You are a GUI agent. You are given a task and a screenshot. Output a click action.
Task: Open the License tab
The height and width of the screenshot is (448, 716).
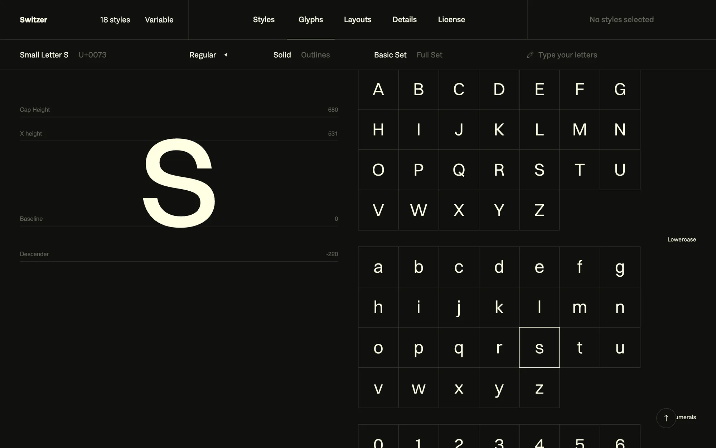[x=451, y=20]
